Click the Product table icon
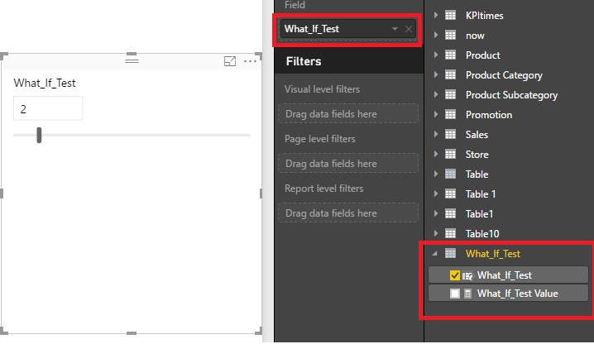Viewport: 594px width, 344px height. (450, 55)
